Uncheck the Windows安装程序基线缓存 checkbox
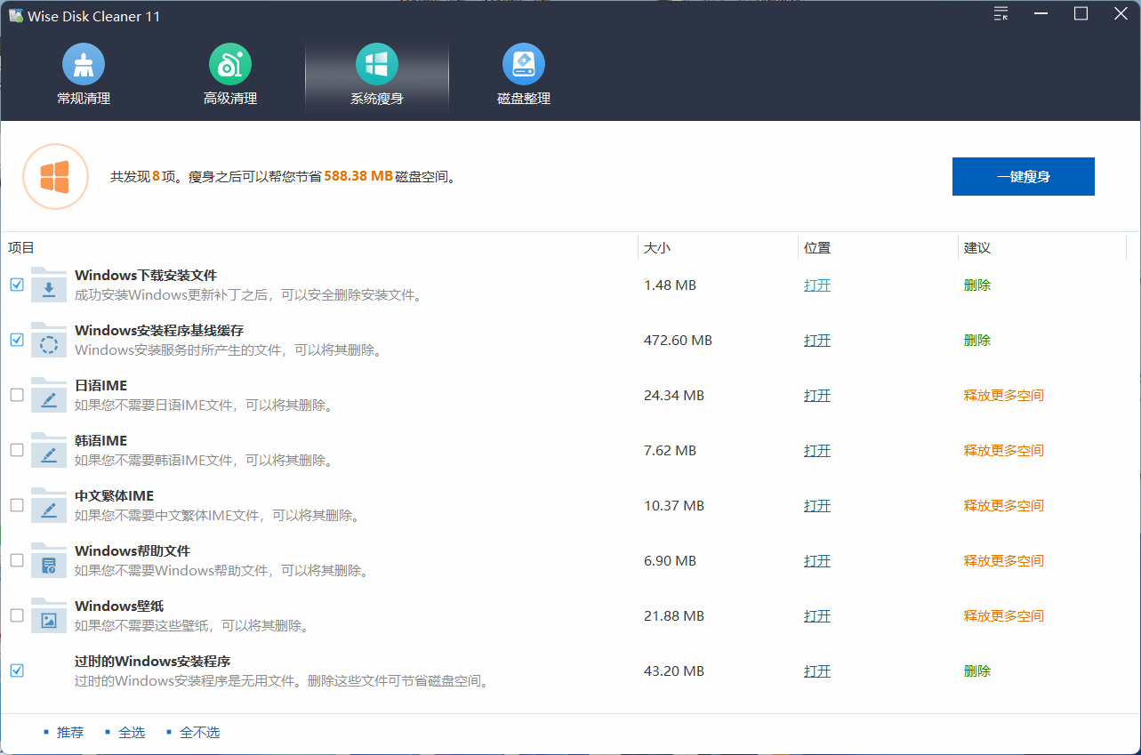The width and height of the screenshot is (1141, 755). (x=17, y=340)
